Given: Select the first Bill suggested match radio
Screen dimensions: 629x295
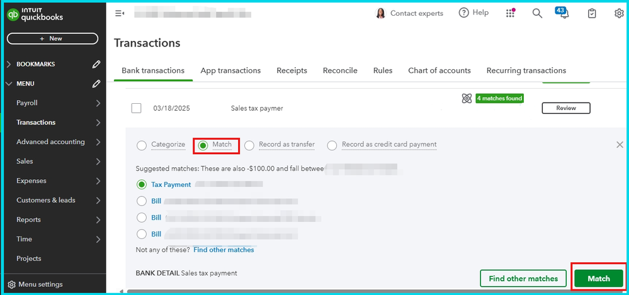Looking at the screenshot, I should coord(141,201).
